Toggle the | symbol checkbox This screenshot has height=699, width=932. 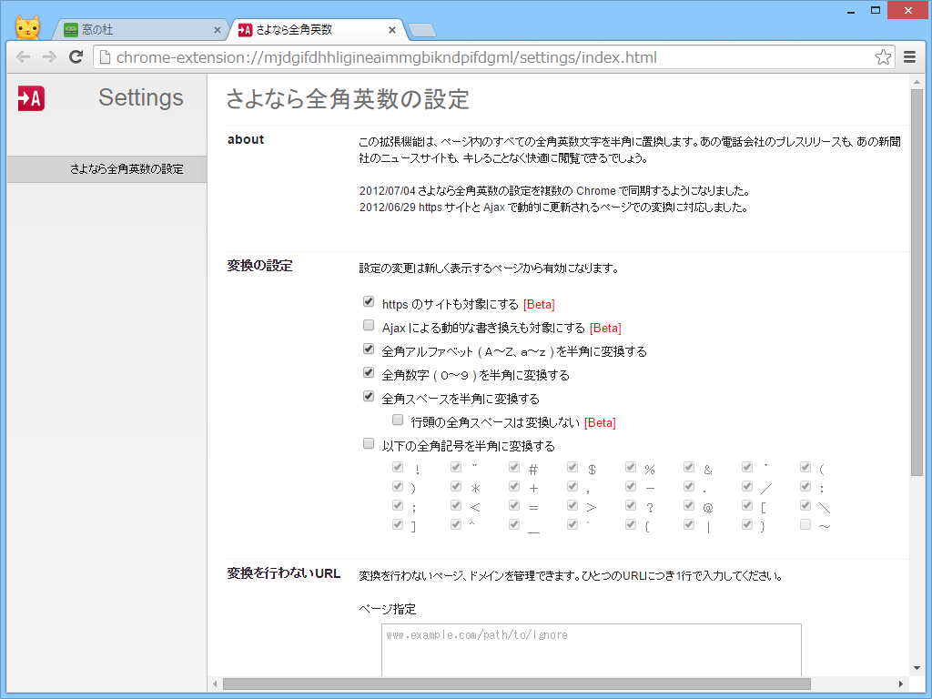[689, 524]
